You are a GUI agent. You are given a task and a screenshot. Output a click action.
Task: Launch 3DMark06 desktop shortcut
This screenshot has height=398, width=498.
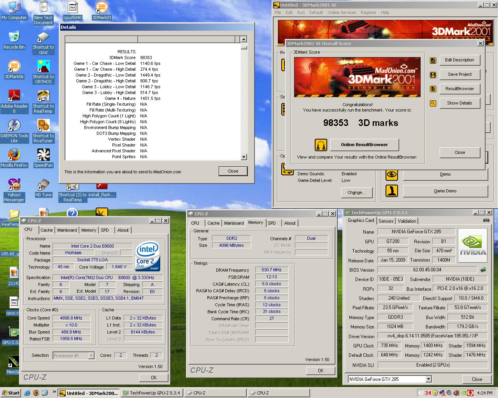pyautogui.click(x=14, y=70)
